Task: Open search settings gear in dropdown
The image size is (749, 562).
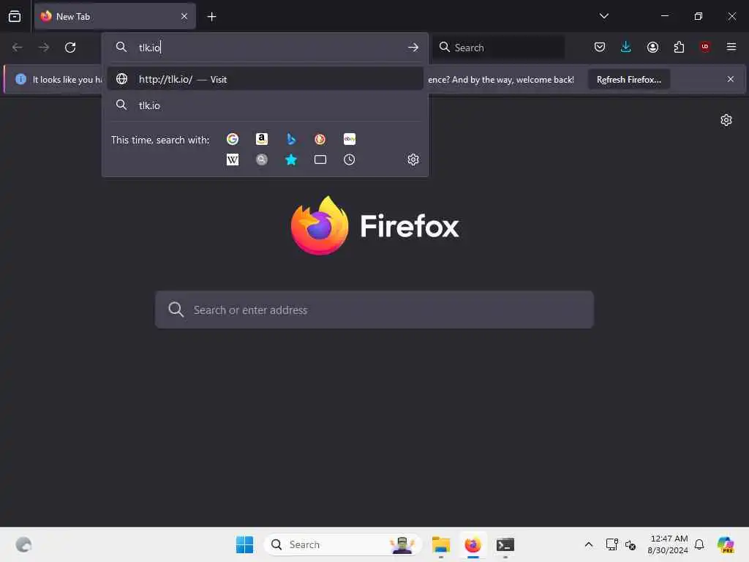Action: pyautogui.click(x=413, y=160)
